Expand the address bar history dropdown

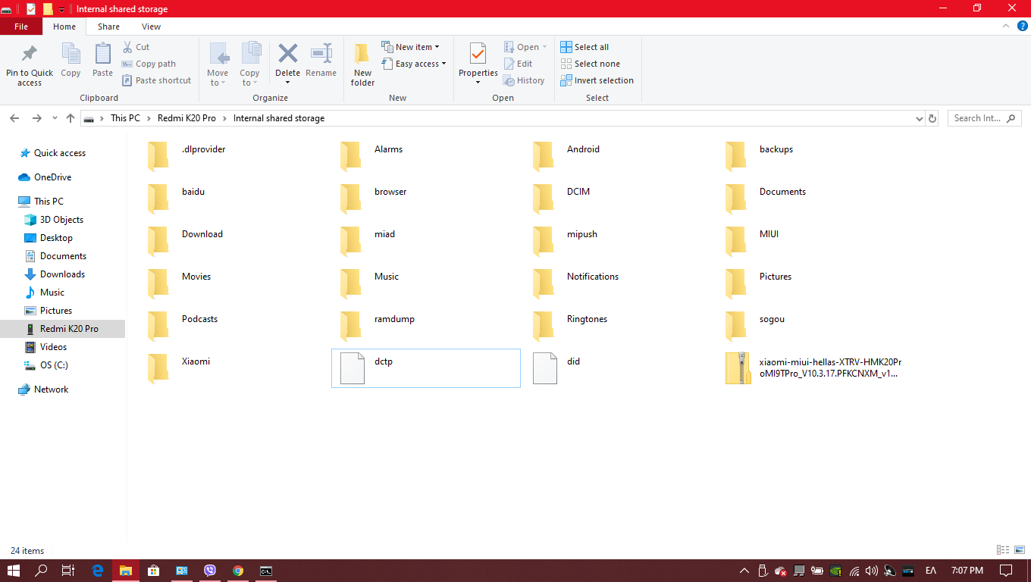pyautogui.click(x=919, y=118)
